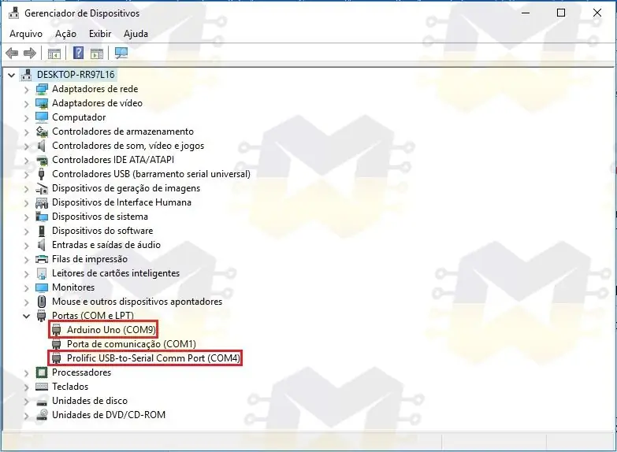Click the speaker icon for Controladores de som
This screenshot has height=452, width=617.
[41, 146]
